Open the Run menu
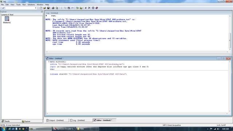Screen dimensions: 233x131 pos(24,5)
